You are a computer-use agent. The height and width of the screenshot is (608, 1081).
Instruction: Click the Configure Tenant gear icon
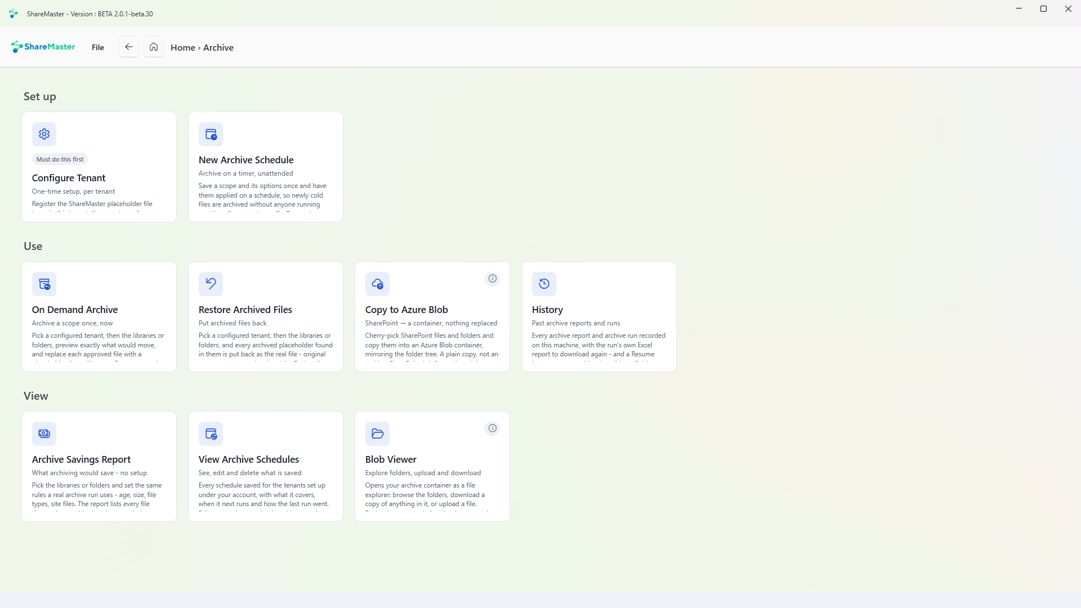tap(44, 134)
